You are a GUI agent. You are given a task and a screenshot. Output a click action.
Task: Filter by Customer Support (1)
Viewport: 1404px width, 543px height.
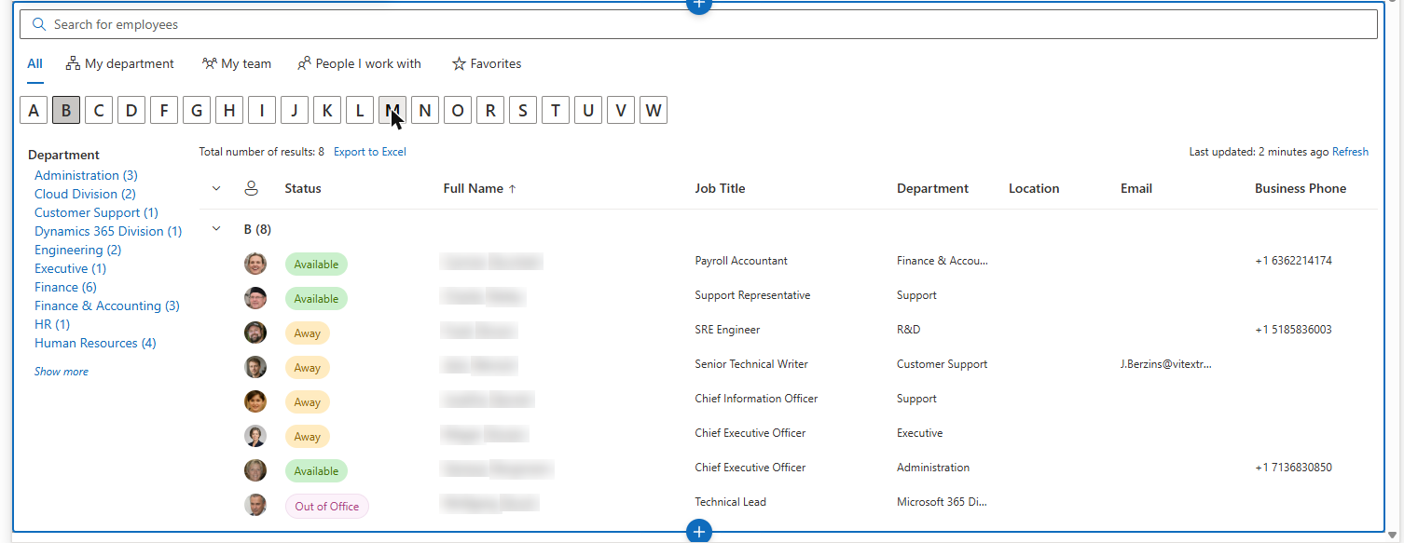(96, 212)
